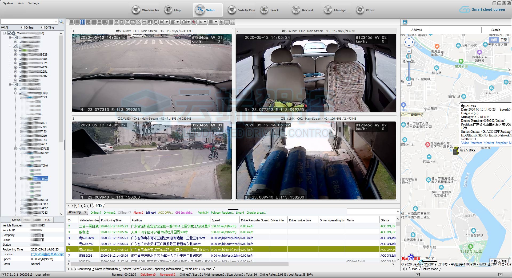The height and width of the screenshot is (278, 512).
Task: Choose the 36-window layout
Action: pyautogui.click(x=122, y=22)
